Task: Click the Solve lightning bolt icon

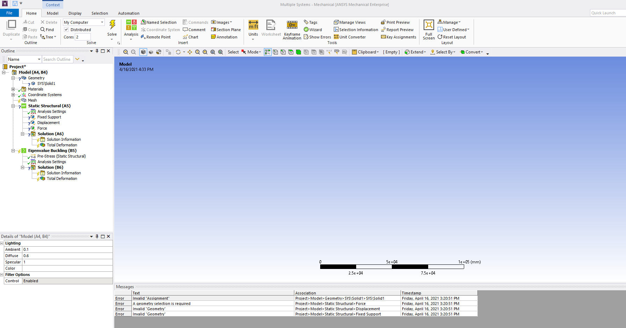Action: click(x=112, y=24)
